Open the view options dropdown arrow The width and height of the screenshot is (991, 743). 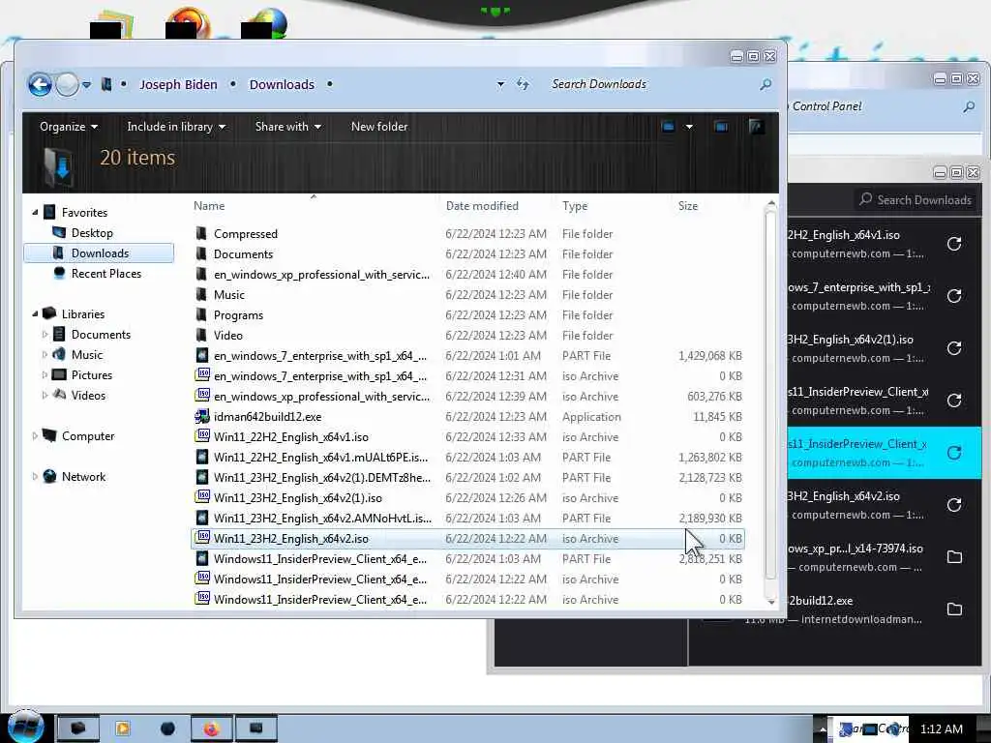(x=689, y=127)
